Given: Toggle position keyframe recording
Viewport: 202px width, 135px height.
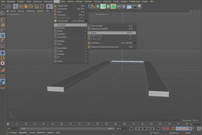Looking at the screenshot, I should tap(177, 129).
